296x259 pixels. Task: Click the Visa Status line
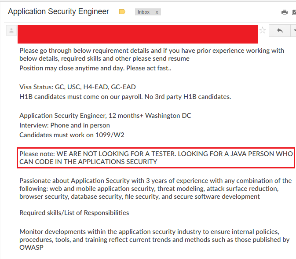(x=77, y=87)
